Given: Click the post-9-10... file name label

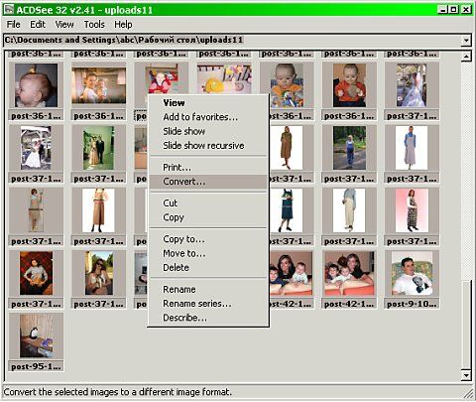Looking at the screenshot, I should (x=412, y=304).
